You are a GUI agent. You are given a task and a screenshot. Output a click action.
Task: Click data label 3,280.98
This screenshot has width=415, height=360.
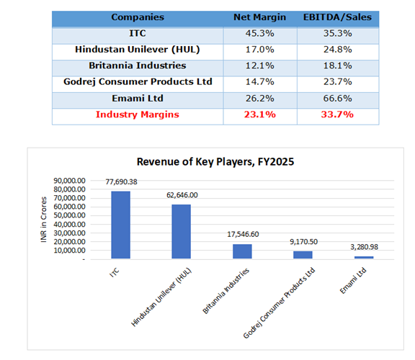click(364, 247)
